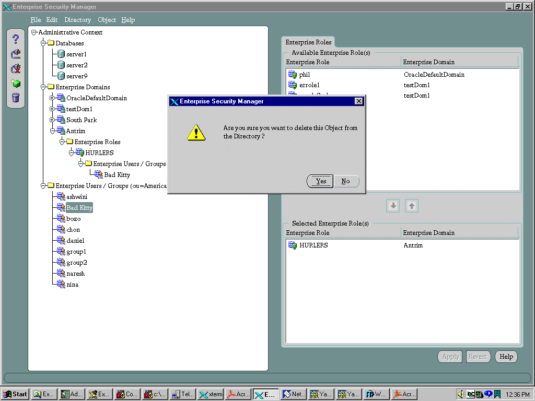Image resolution: width=535 pixels, height=401 pixels.
Task: Click the trash can delete icon
Action: (16, 98)
